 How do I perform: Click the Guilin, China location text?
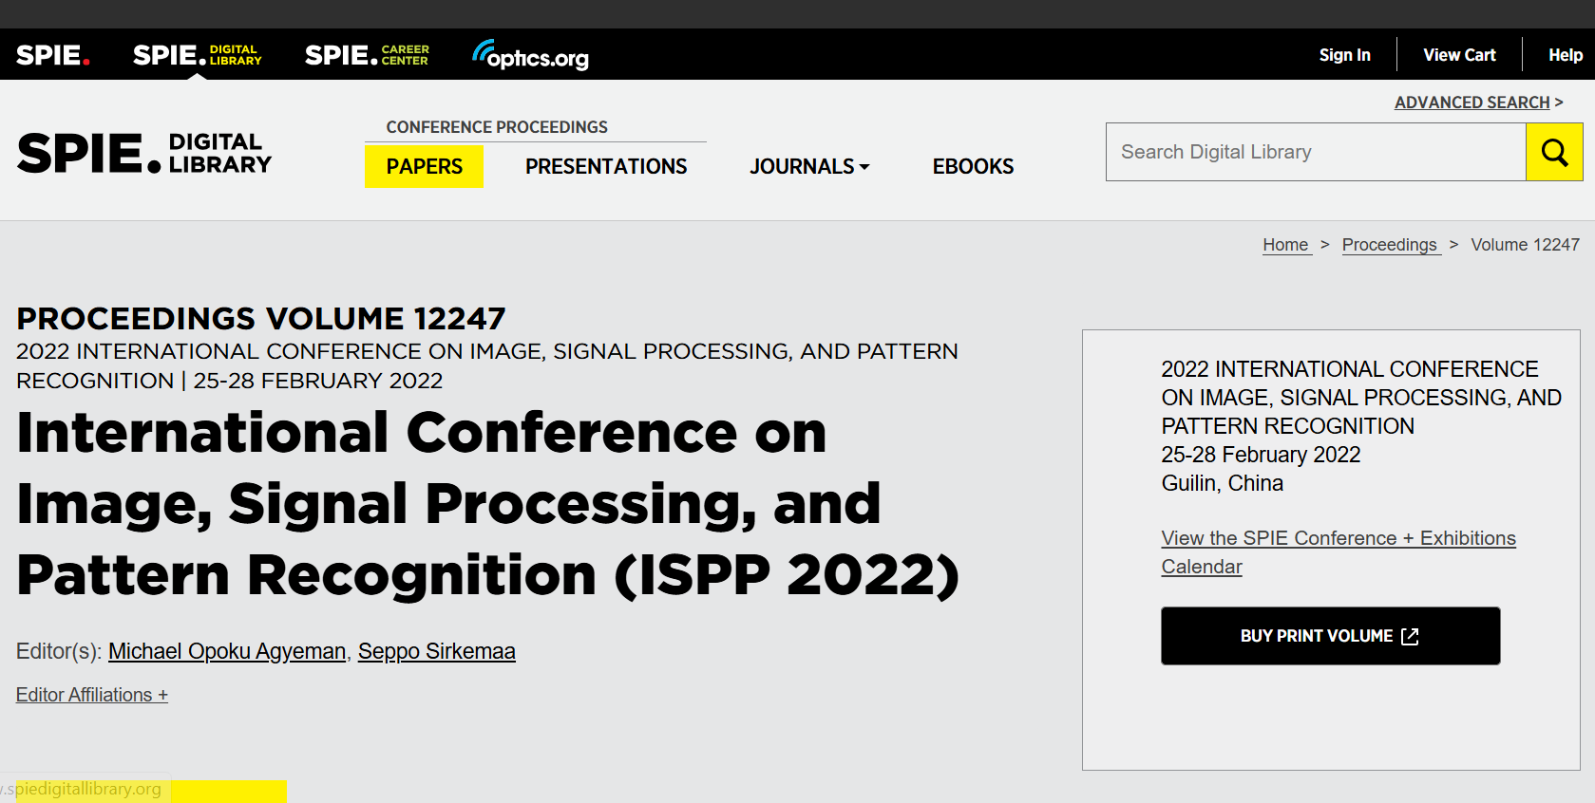[1222, 483]
